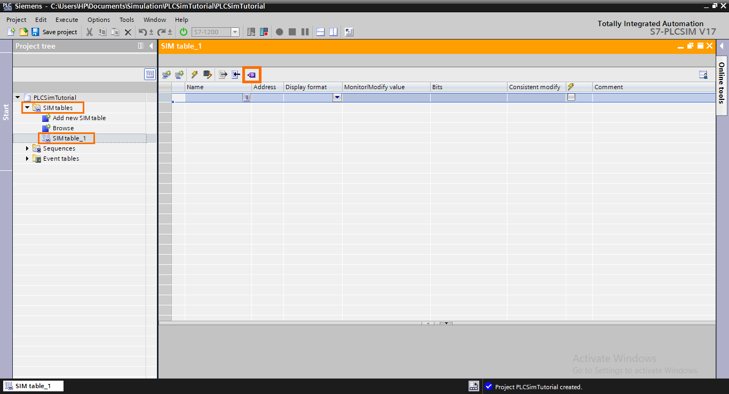Insert a new row in SIM table_1
The width and height of the screenshot is (729, 394).
[166, 75]
